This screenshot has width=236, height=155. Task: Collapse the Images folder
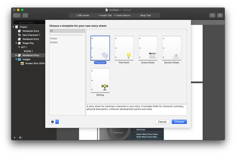point(16,59)
